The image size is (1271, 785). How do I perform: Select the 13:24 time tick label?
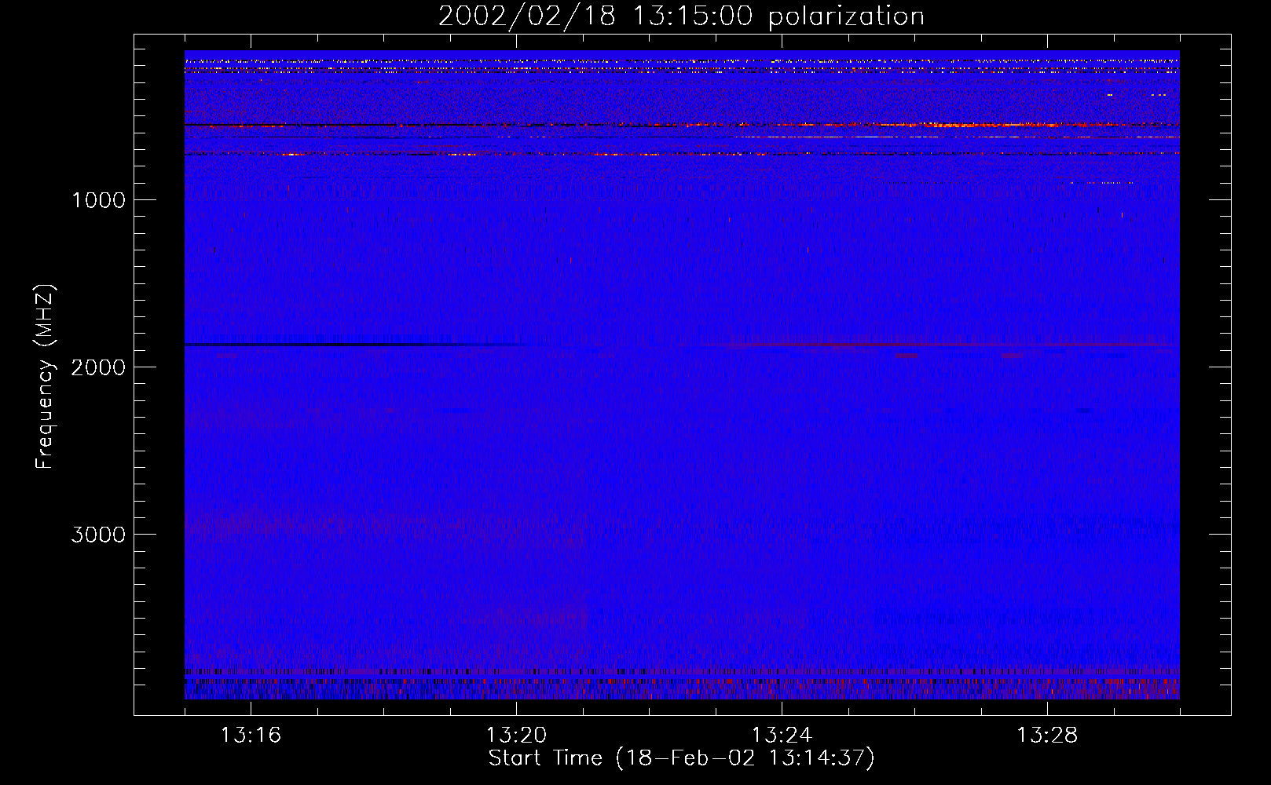782,736
